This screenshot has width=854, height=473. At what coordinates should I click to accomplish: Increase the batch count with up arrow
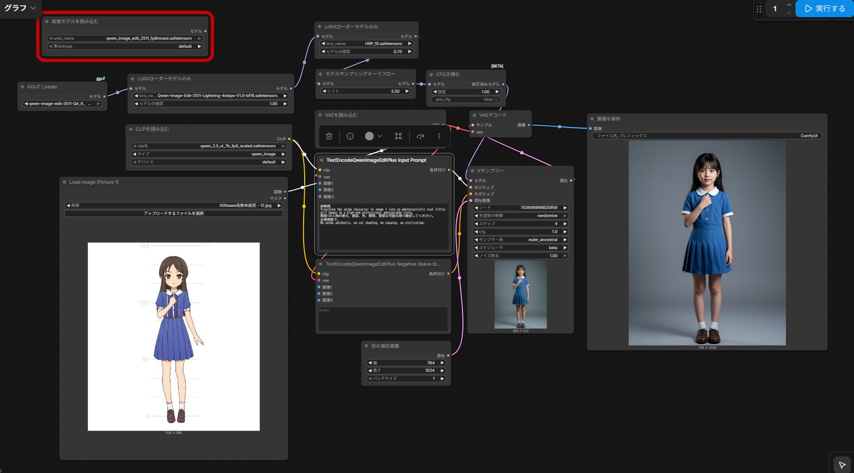pos(789,5)
